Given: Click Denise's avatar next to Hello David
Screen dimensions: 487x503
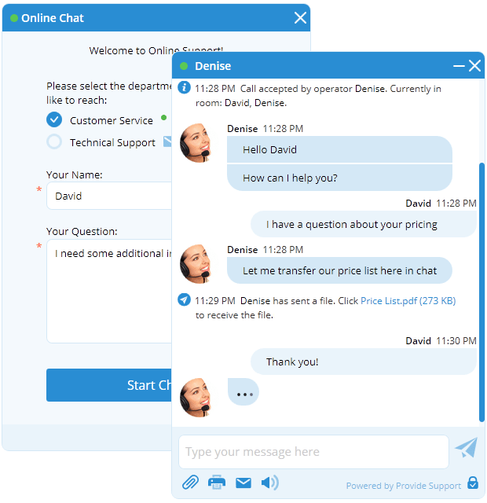Looking at the screenshot, I should (196, 143).
